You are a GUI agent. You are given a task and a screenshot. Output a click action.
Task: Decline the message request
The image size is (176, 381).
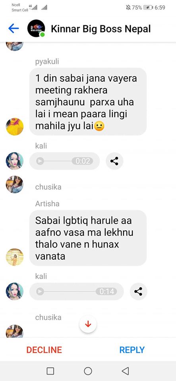44,350
